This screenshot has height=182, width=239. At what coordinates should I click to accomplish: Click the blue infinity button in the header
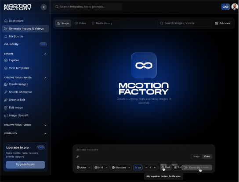(225, 7)
